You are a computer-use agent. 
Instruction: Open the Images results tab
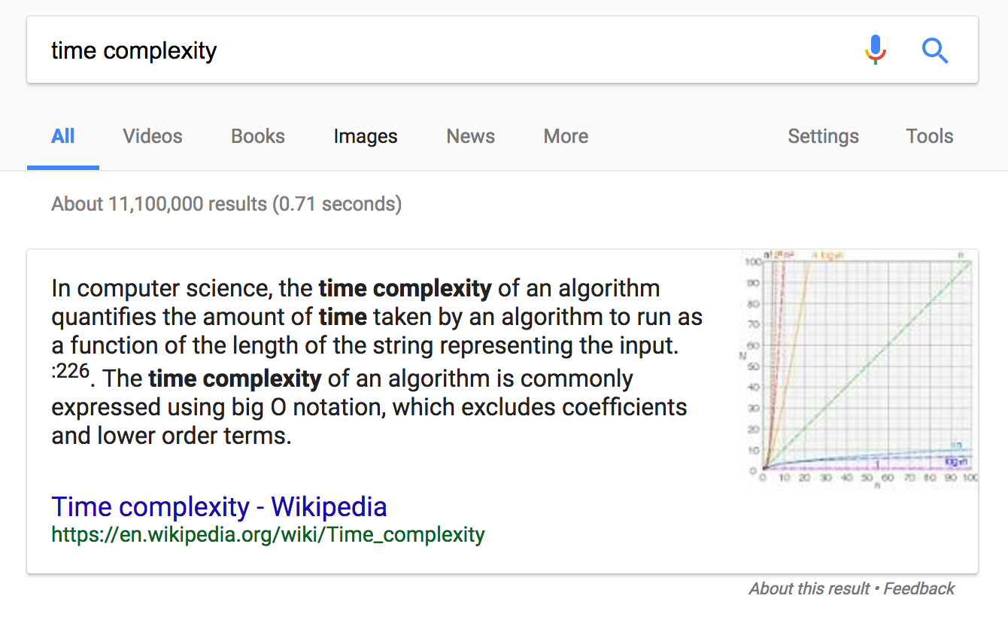(366, 136)
